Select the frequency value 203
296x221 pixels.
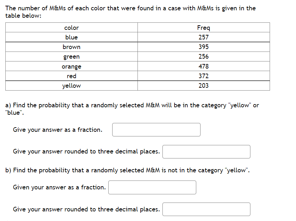[203, 85]
